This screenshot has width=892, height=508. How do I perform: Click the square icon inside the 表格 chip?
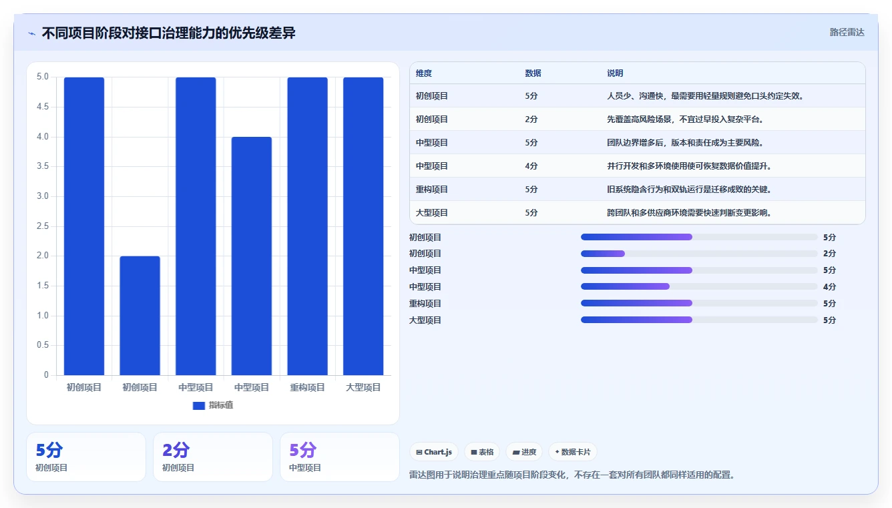(x=473, y=452)
